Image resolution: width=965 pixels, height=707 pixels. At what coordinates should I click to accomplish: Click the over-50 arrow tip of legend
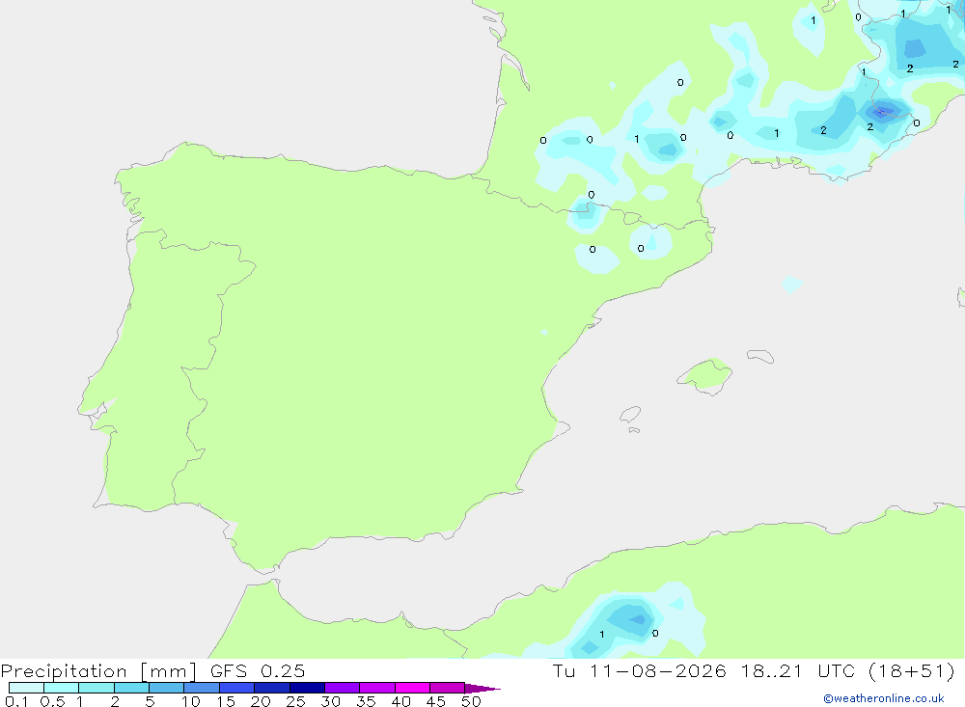coord(482,688)
